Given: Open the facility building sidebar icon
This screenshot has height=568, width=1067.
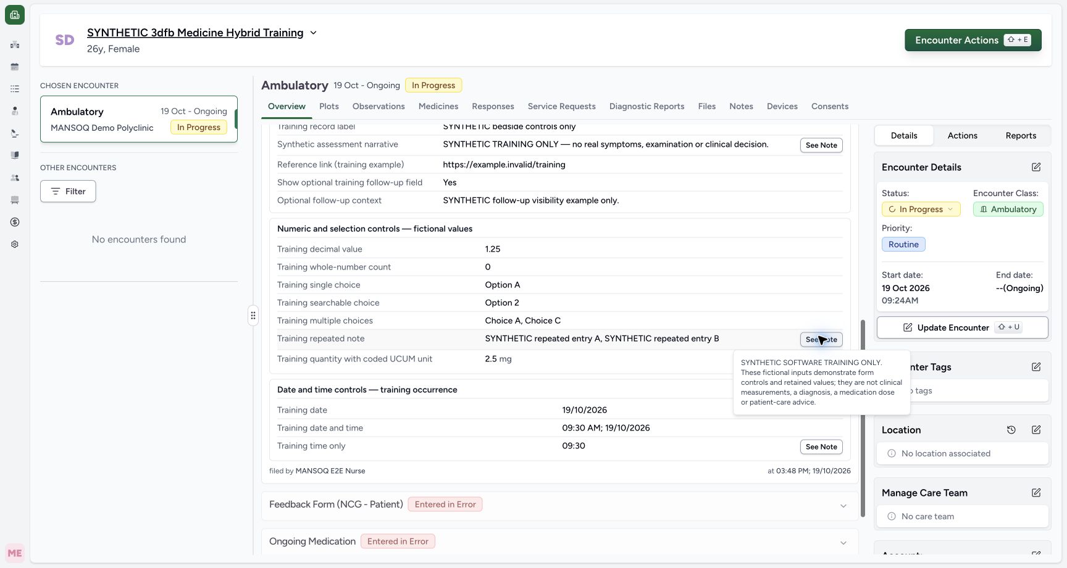Looking at the screenshot, I should [x=15, y=44].
